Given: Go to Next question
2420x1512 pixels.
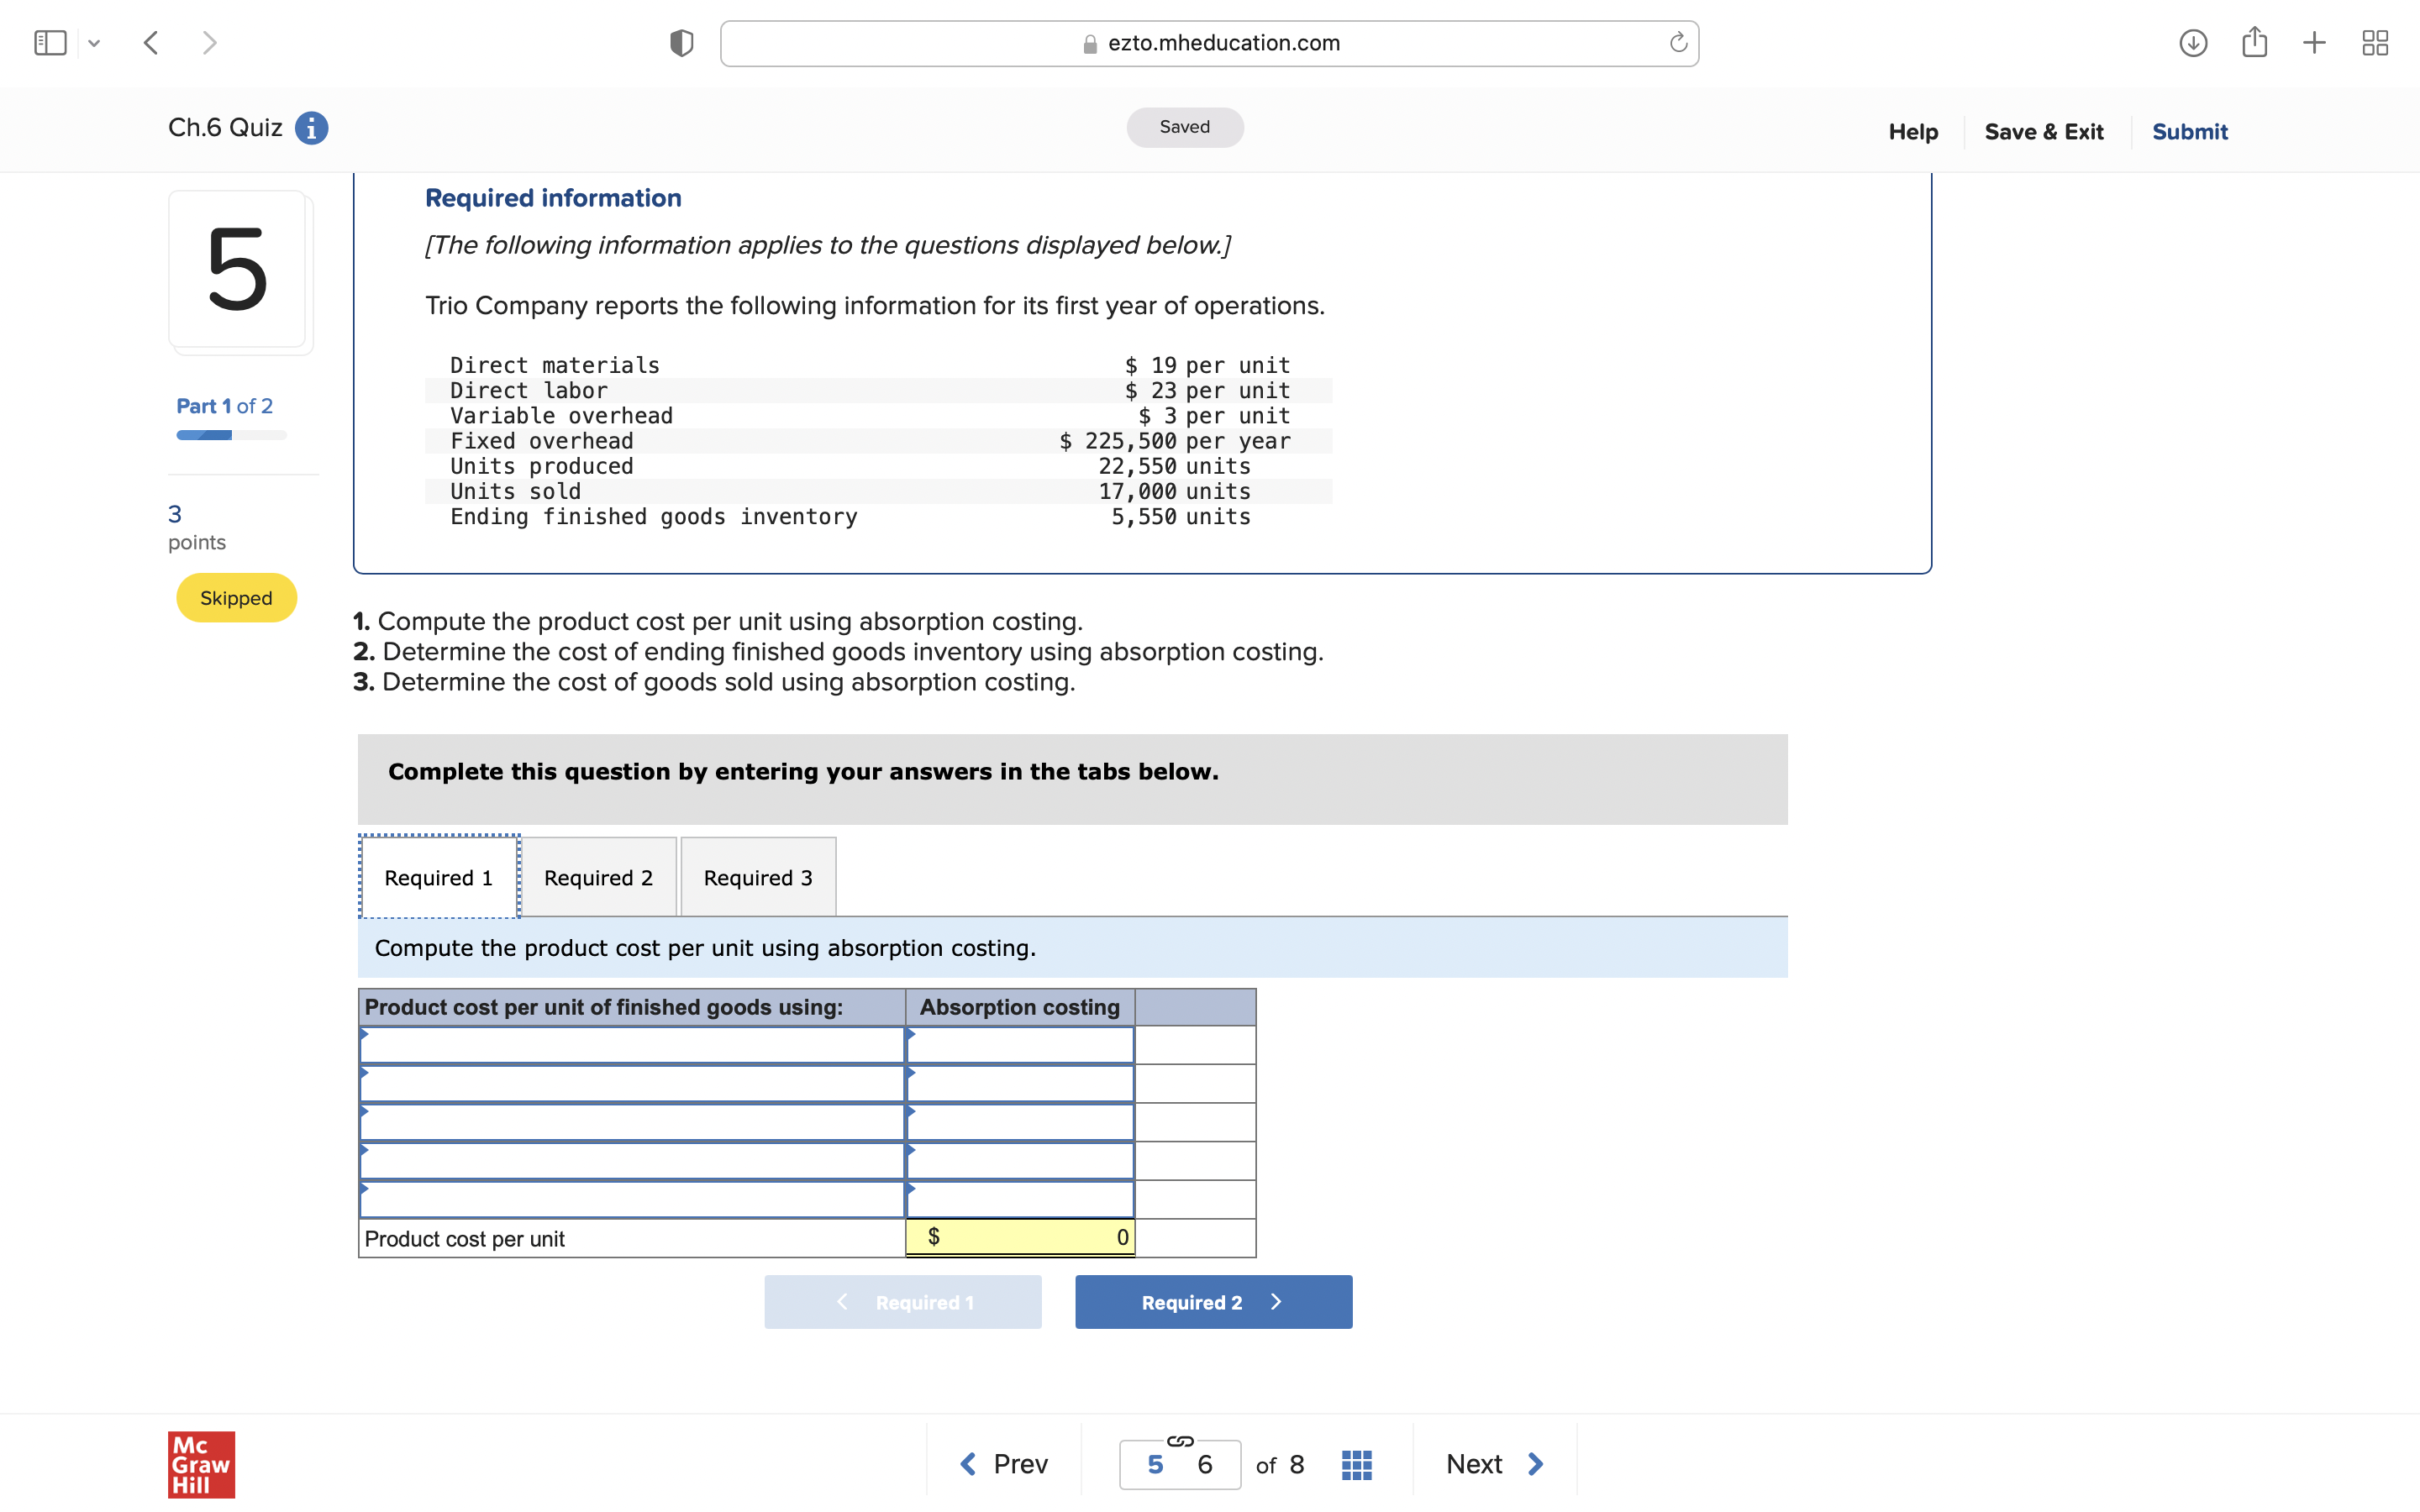Looking at the screenshot, I should (x=1494, y=1464).
